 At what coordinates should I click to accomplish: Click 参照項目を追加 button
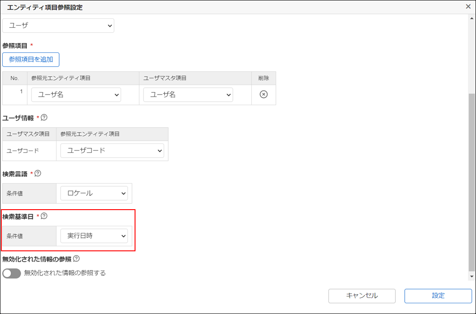coord(31,60)
